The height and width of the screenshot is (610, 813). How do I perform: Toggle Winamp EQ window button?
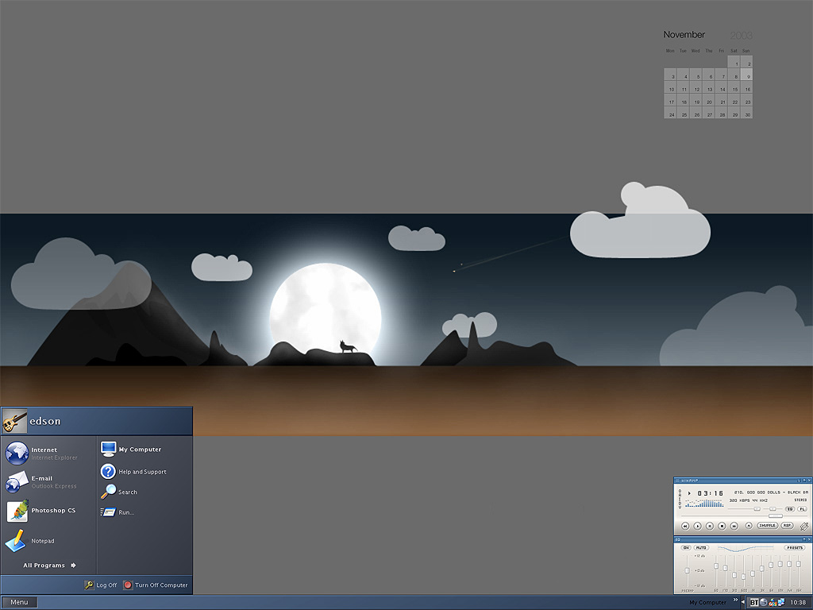tap(790, 509)
